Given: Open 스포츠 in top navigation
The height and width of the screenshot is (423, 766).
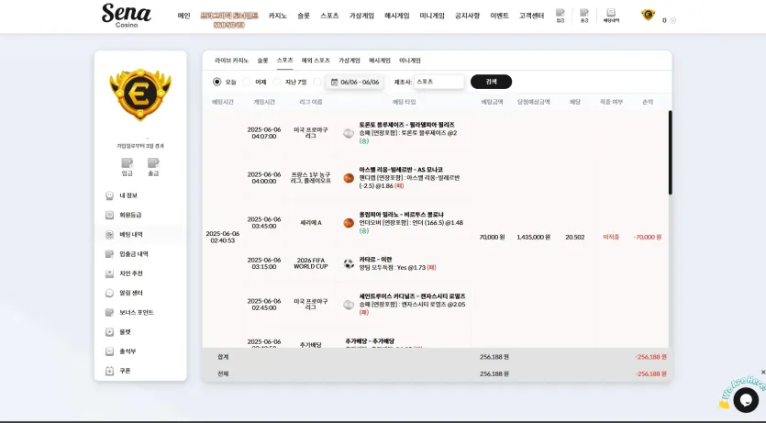Looking at the screenshot, I should tap(329, 16).
